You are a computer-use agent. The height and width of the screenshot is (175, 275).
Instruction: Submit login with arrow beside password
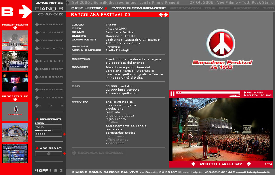point(65,134)
